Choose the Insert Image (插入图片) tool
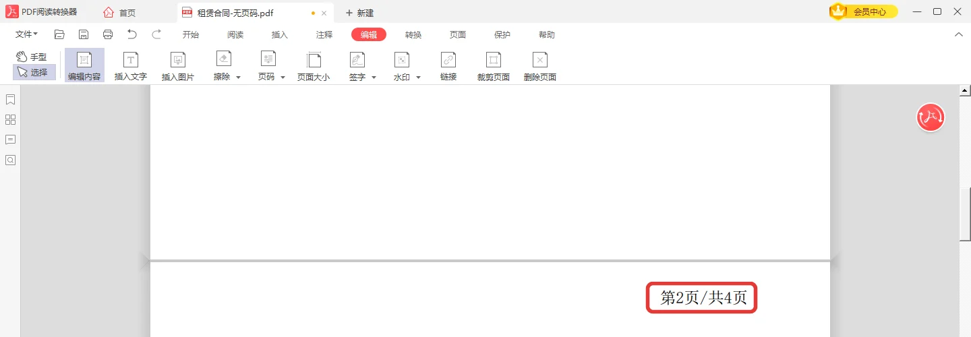Viewport: 971px width, 337px height. 178,65
